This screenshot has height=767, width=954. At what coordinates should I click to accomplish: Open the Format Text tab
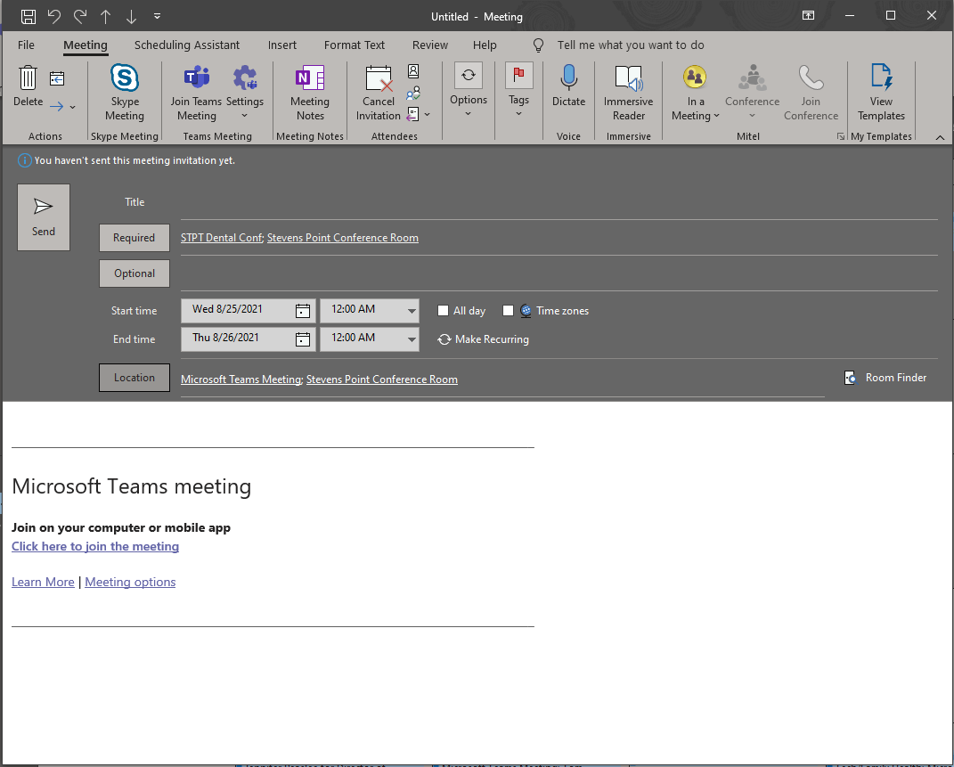355,45
